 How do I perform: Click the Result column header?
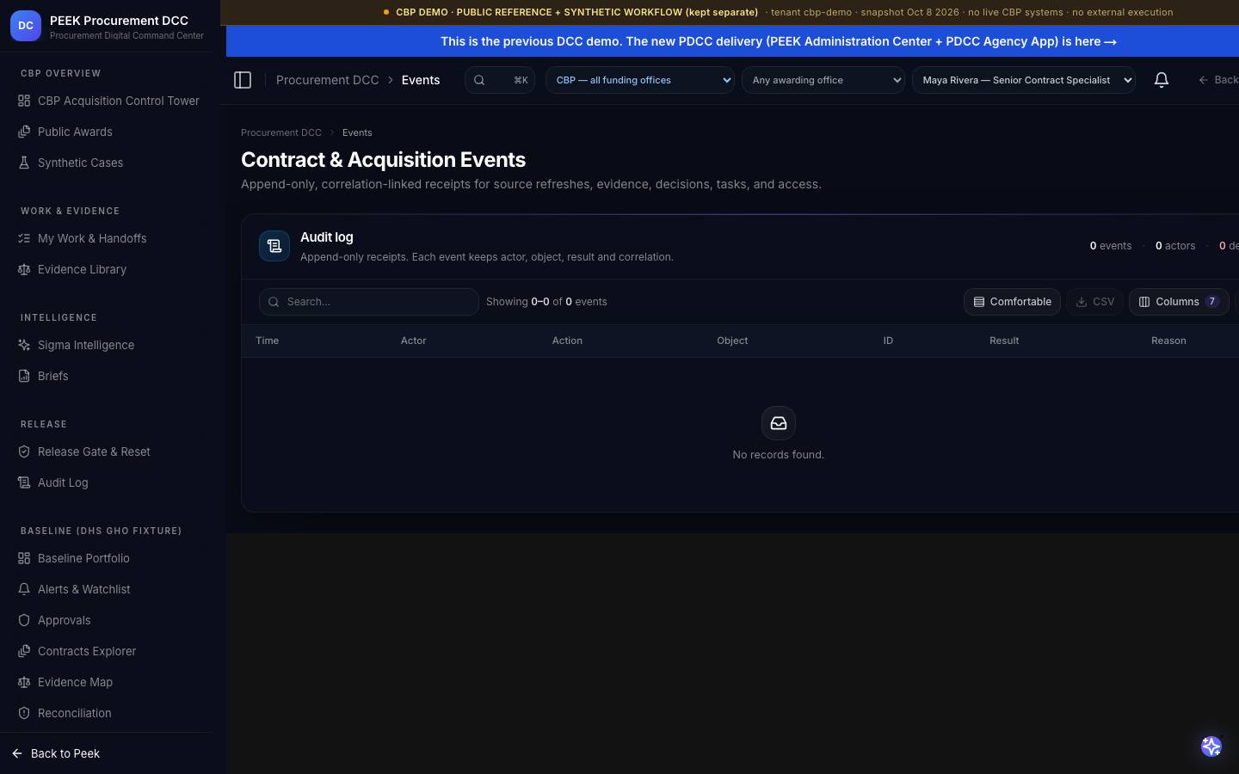(x=1004, y=341)
